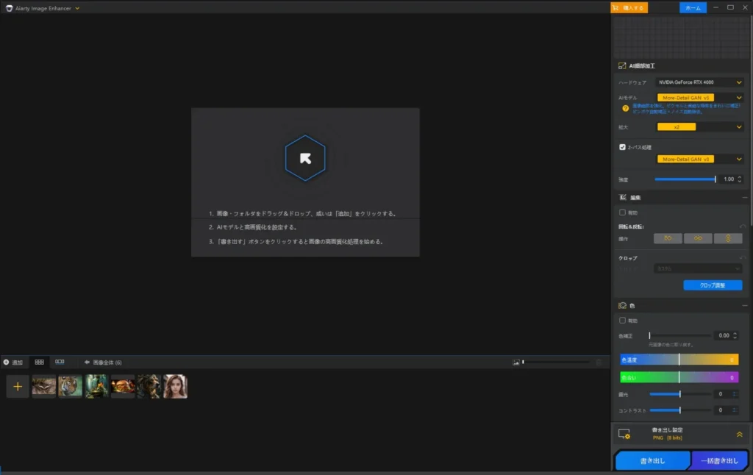Click the PNG (8 bits) export format text
This screenshot has width=753, height=475.
click(x=667, y=438)
